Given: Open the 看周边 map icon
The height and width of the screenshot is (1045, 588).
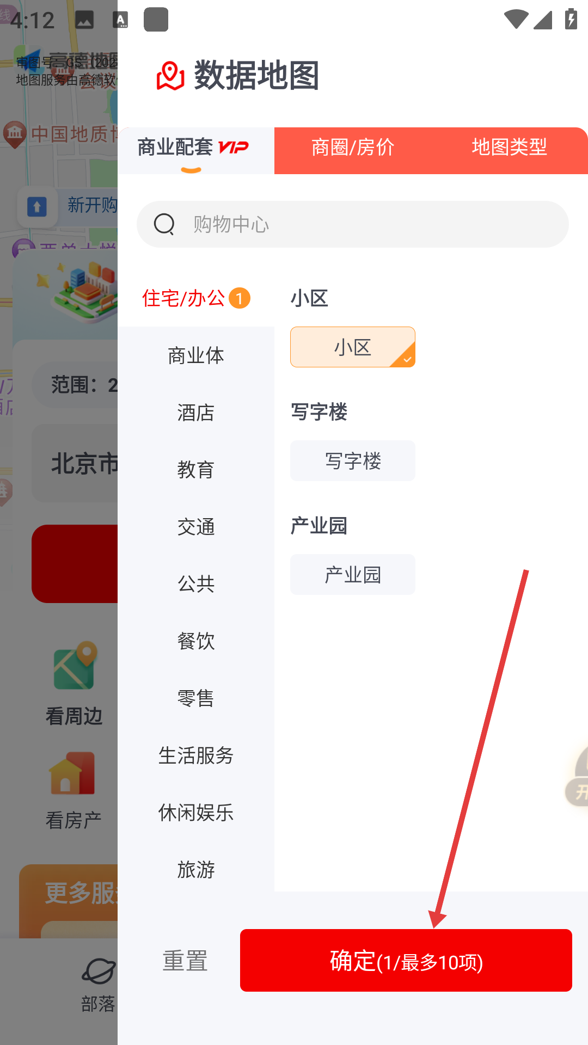Looking at the screenshot, I should click(x=75, y=666).
